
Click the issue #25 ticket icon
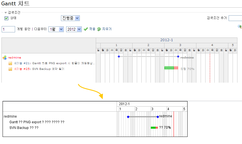coord(10,69)
